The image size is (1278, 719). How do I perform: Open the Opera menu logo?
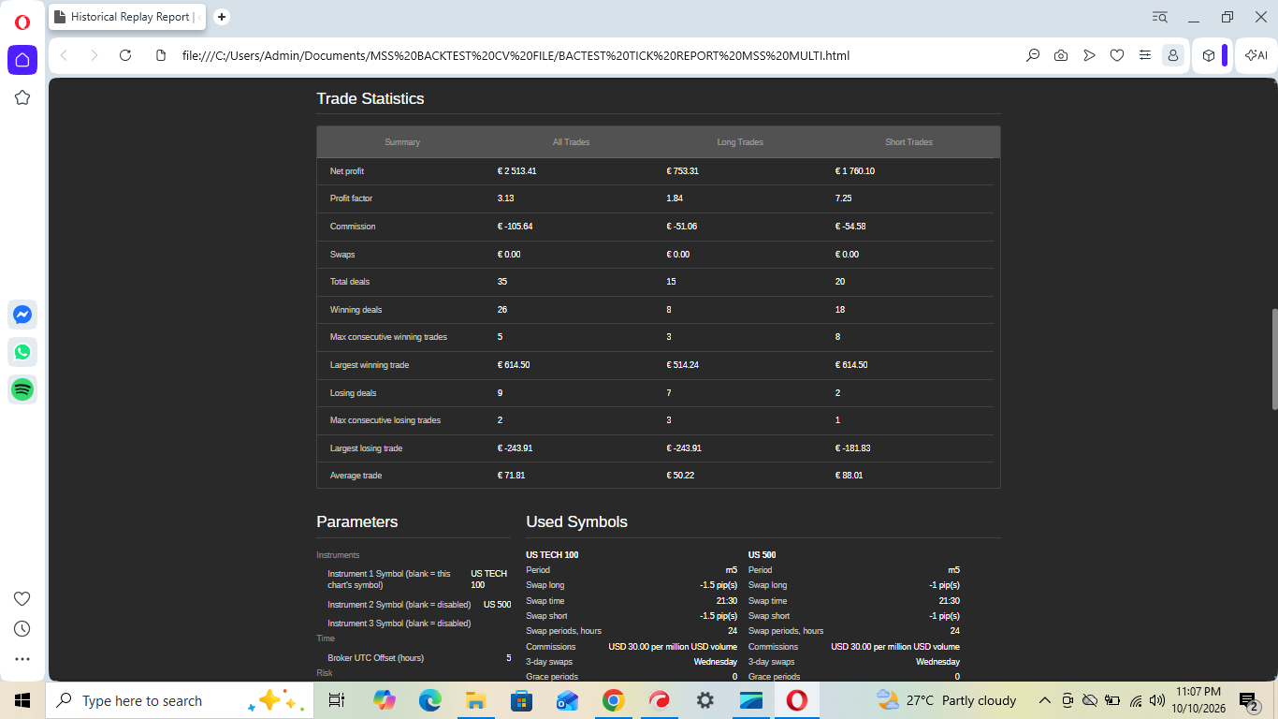(22, 22)
